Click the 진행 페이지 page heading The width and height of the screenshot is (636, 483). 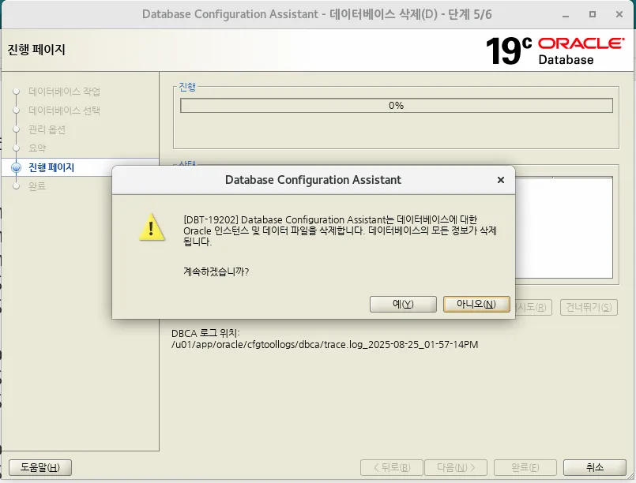pyautogui.click(x=36, y=50)
